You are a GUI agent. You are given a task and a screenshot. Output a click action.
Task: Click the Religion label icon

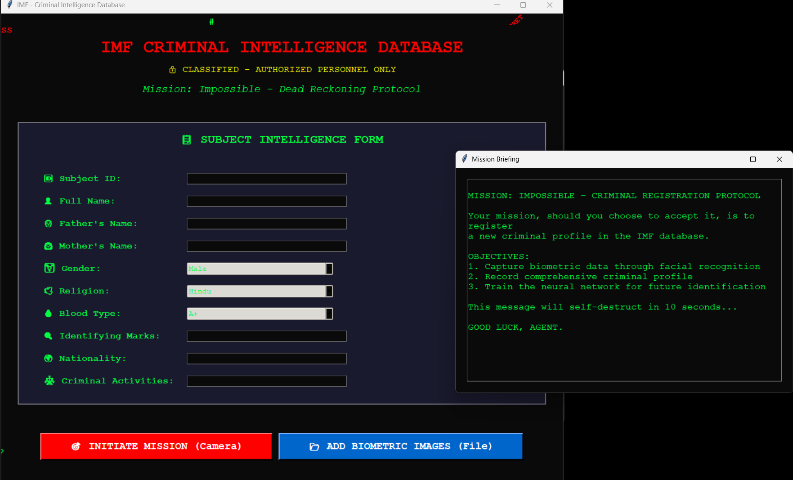(x=48, y=291)
